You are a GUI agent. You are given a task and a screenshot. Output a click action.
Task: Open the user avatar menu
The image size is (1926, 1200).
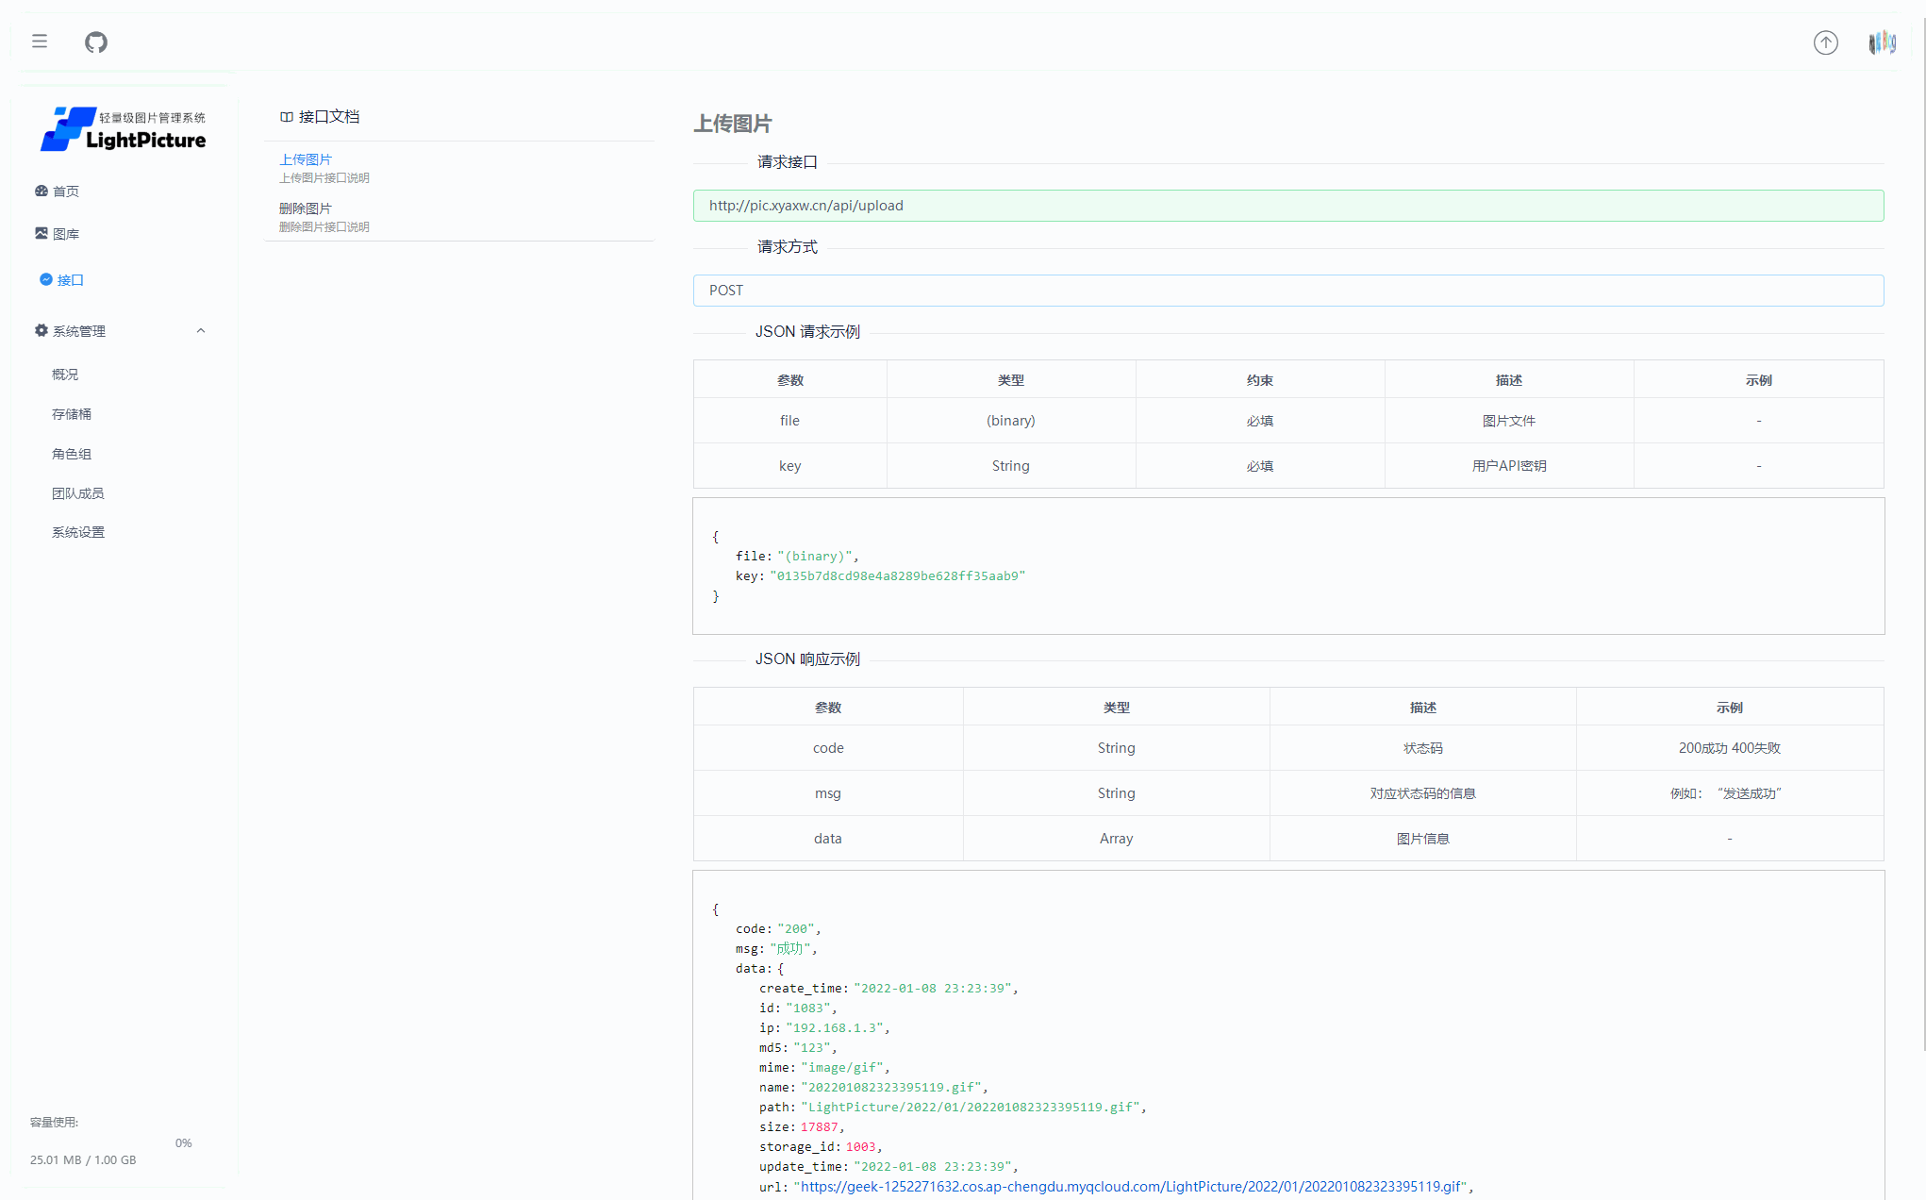1882,42
